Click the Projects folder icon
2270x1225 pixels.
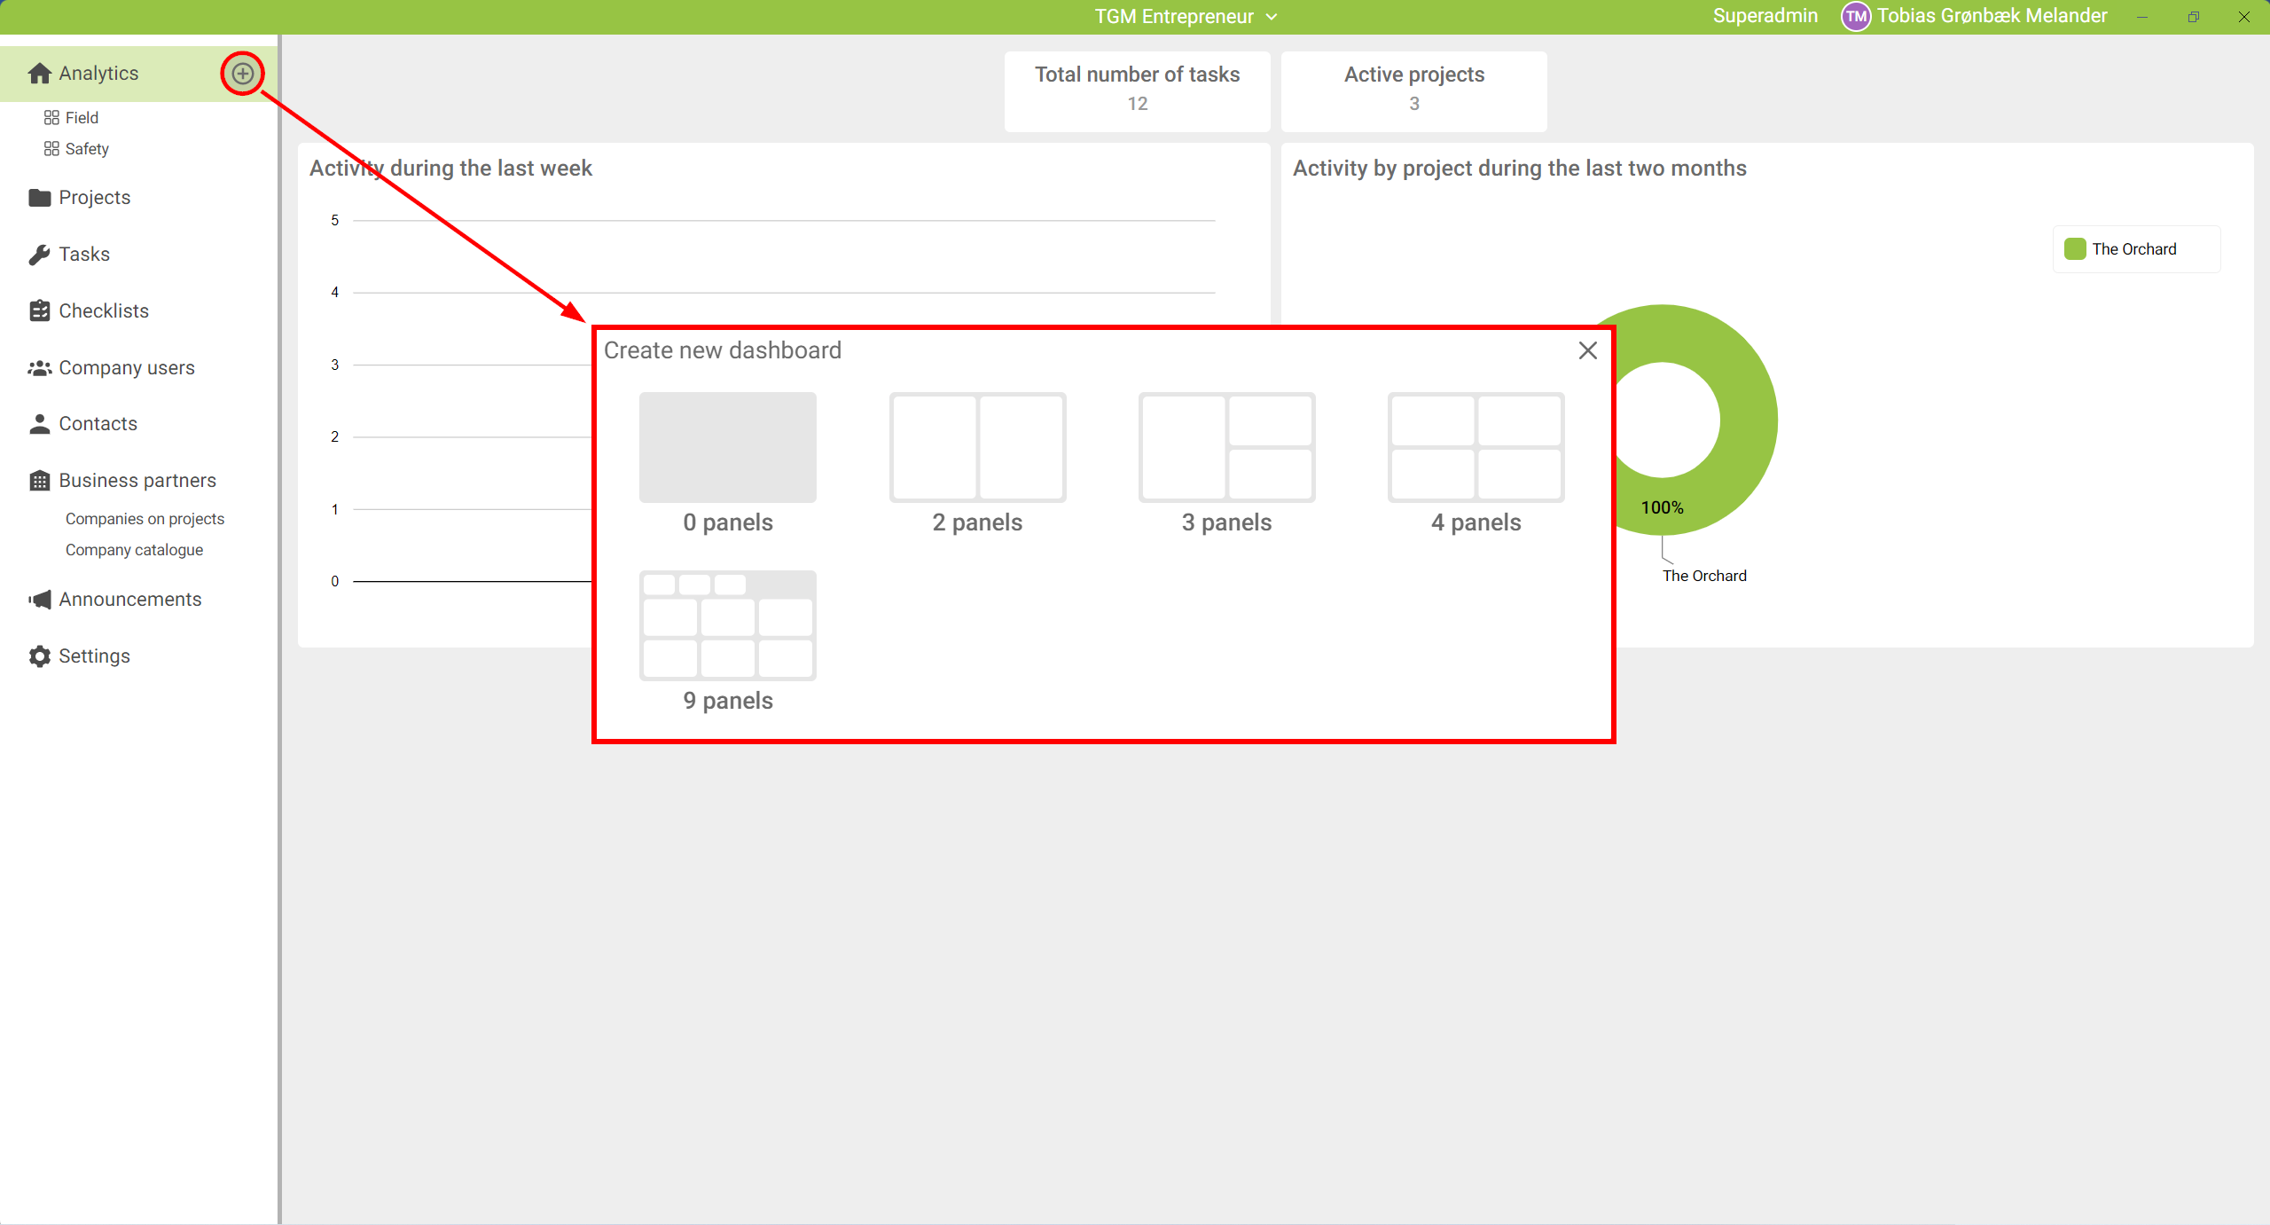pos(39,198)
